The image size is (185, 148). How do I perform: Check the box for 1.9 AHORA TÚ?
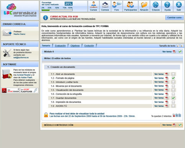[173, 106]
